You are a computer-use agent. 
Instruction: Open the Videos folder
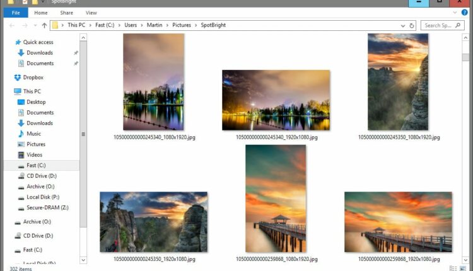(x=35, y=154)
